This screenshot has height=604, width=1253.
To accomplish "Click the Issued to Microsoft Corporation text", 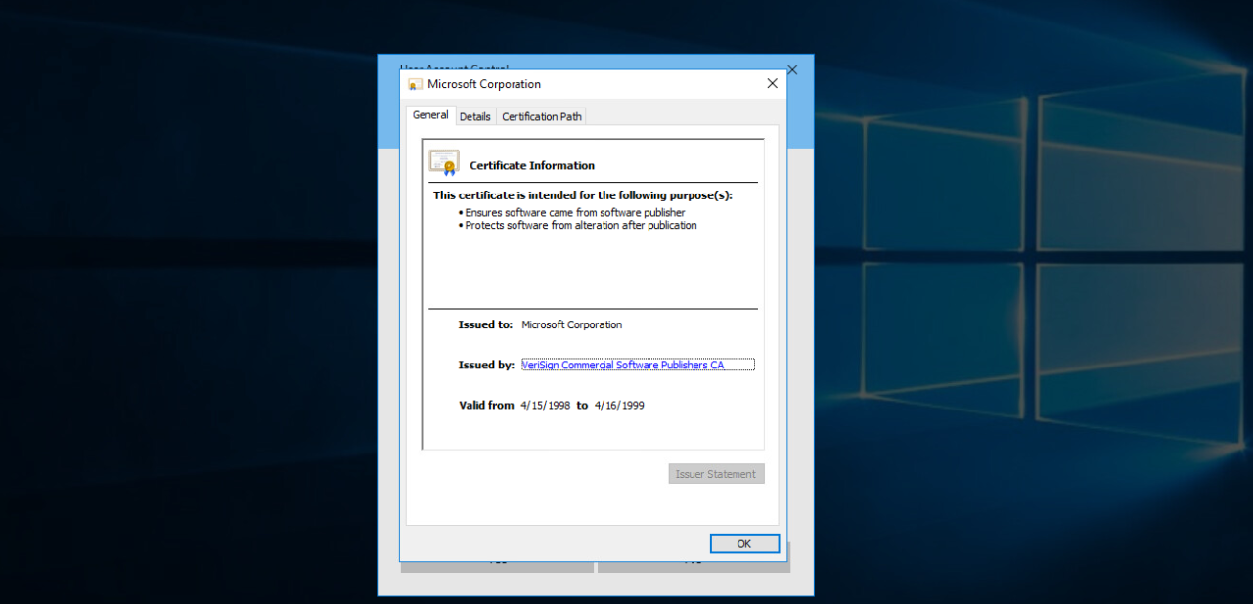I will tap(571, 324).
